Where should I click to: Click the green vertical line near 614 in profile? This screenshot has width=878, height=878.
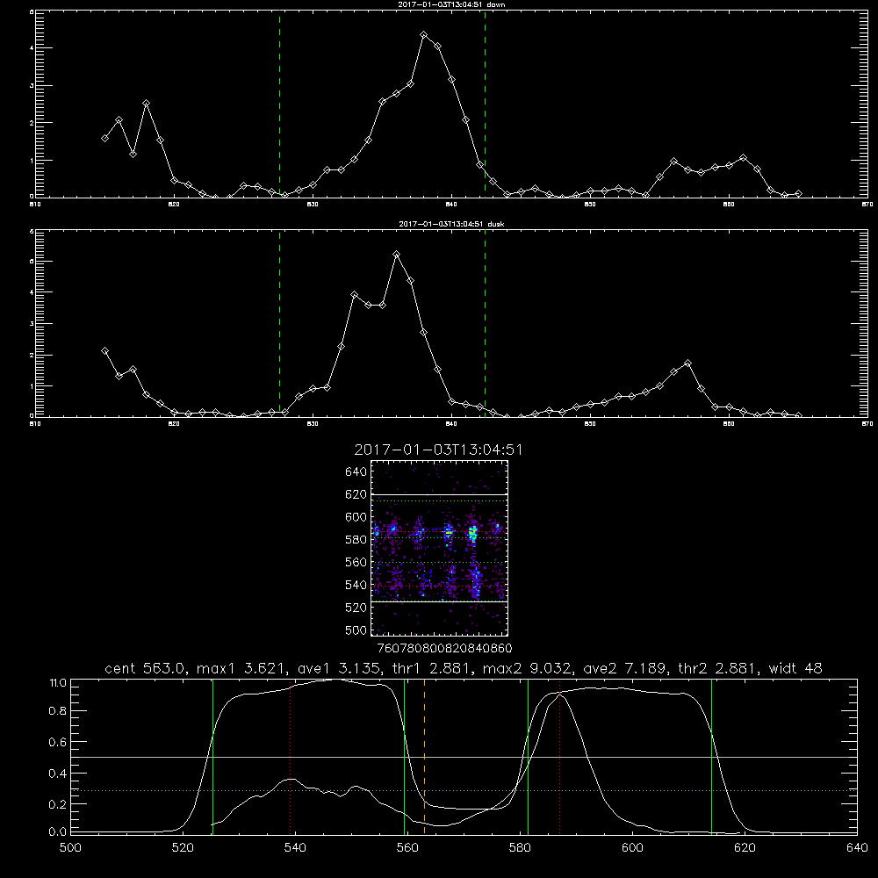point(712,756)
